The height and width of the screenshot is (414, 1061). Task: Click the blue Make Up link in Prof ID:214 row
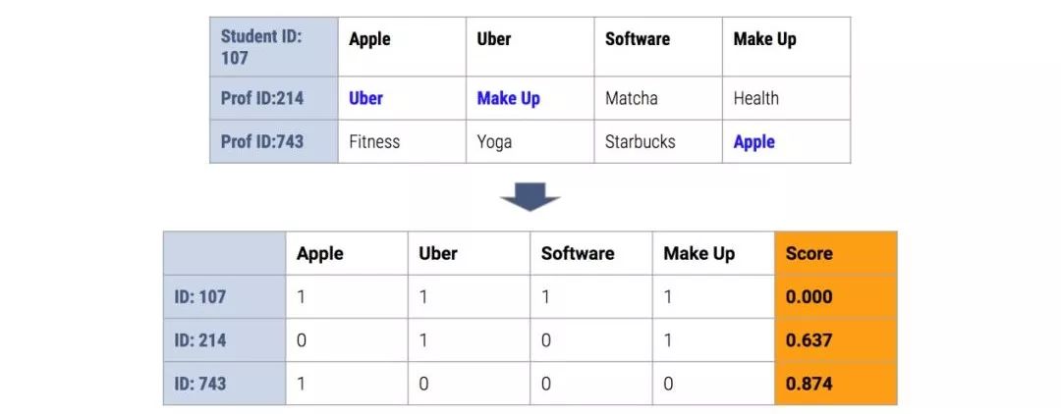click(x=508, y=98)
